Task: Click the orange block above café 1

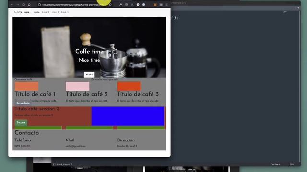Action: click(27, 86)
